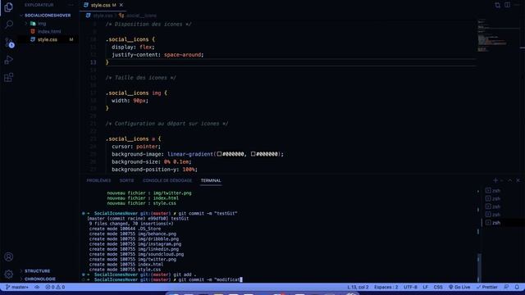Screen dimensions: 525x295
Task: Collapse the SOCIALICONESHOVER project folder
Action: [x=48, y=16]
